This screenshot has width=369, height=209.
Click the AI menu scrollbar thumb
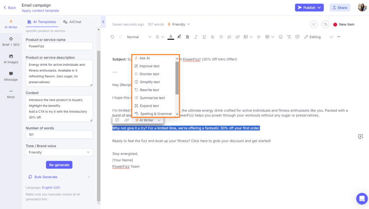(x=177, y=78)
